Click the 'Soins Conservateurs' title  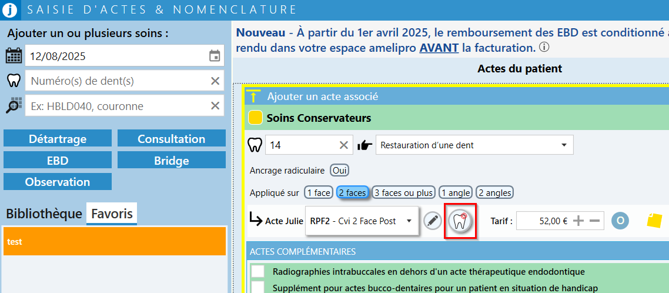319,118
